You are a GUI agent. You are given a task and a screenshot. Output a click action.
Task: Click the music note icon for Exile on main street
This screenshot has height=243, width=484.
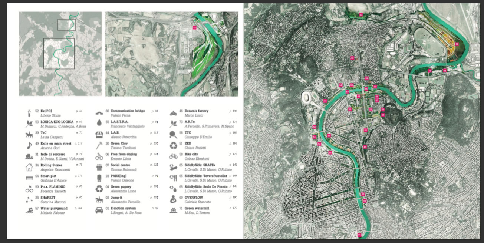pyautogui.click(x=29, y=145)
